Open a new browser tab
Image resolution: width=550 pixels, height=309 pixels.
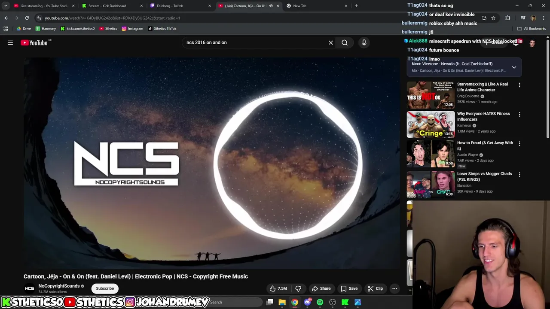point(356,6)
